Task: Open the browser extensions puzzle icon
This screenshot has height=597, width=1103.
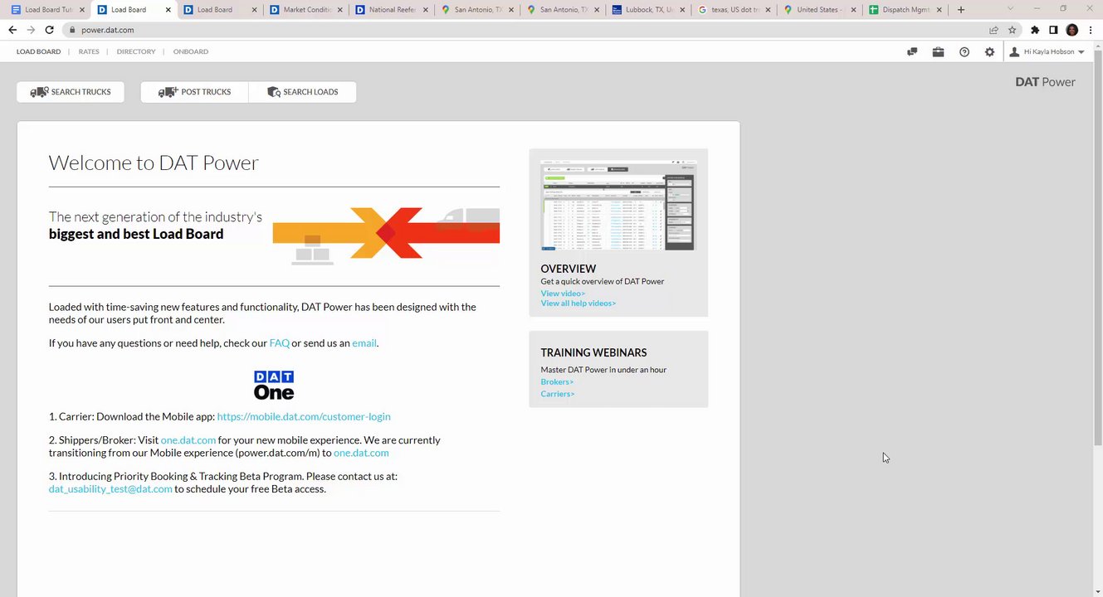Action: [1035, 30]
